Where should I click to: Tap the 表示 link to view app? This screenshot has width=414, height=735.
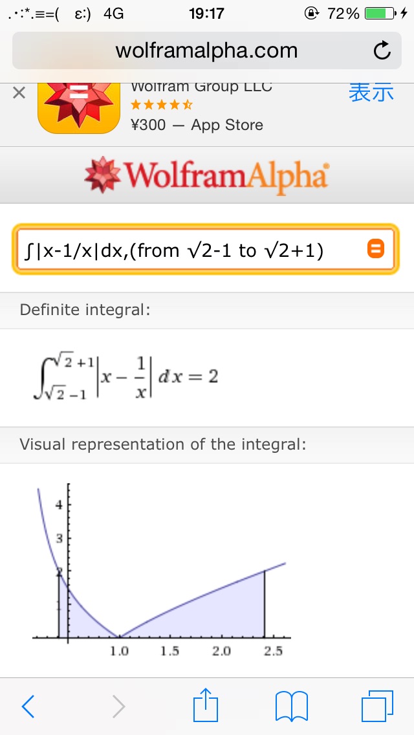click(x=371, y=93)
